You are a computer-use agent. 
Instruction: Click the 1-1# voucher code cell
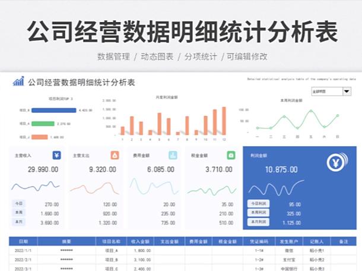(x=259, y=251)
